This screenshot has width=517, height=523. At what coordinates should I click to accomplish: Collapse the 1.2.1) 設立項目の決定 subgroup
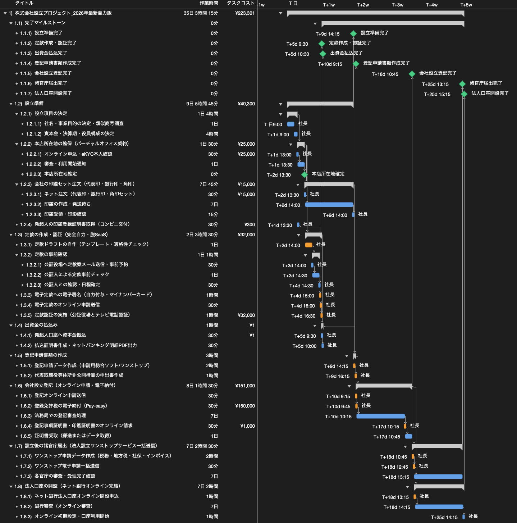pos(17,114)
